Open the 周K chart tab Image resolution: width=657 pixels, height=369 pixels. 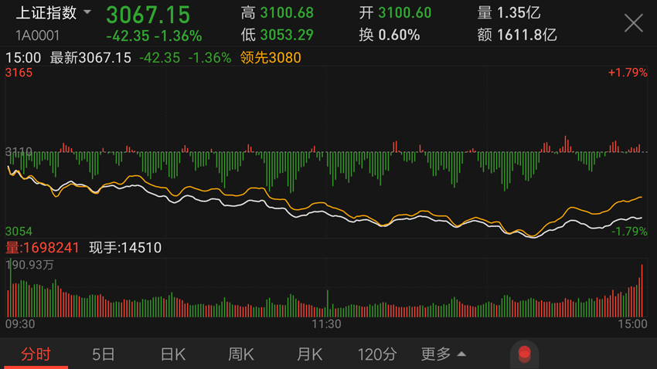[x=241, y=354]
